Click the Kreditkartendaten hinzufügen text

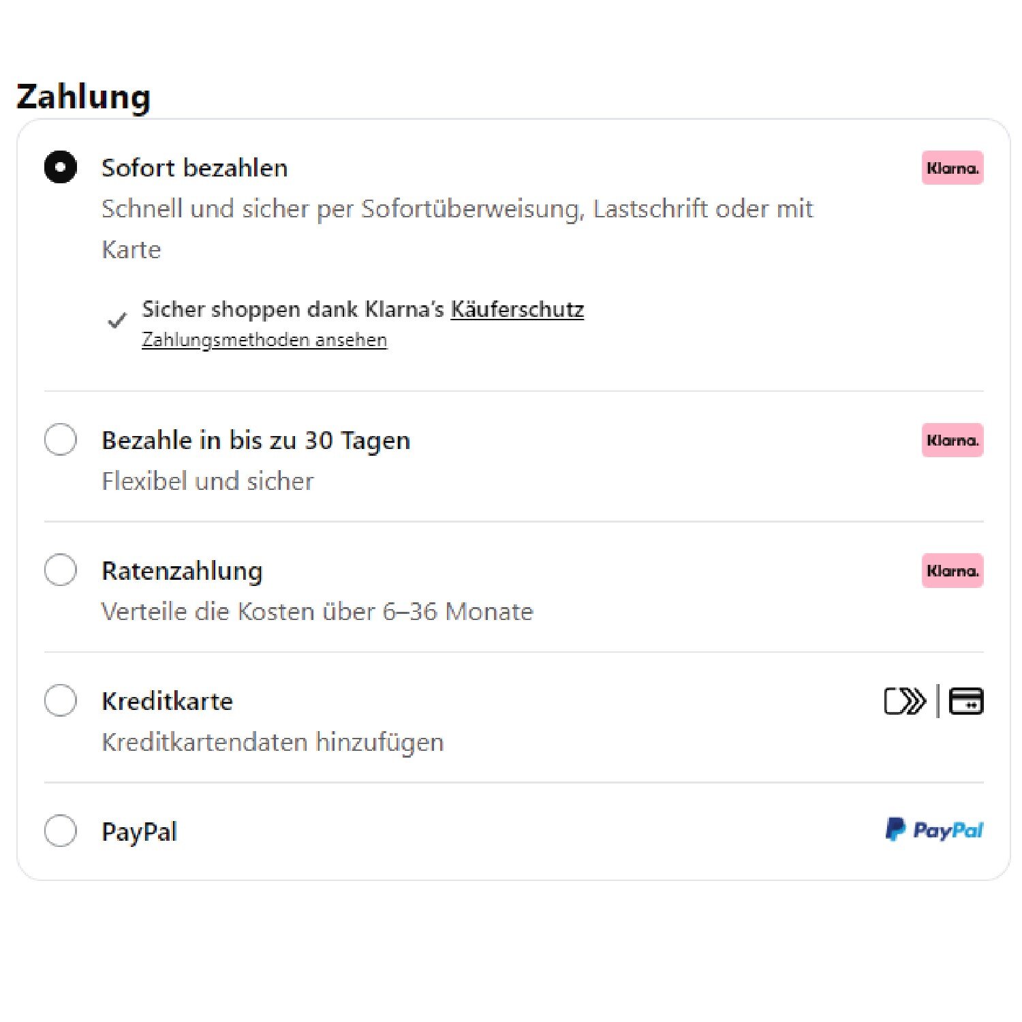pyautogui.click(x=273, y=742)
